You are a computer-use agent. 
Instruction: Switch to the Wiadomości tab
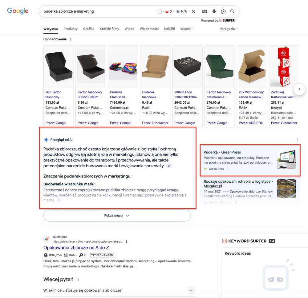tap(149, 29)
